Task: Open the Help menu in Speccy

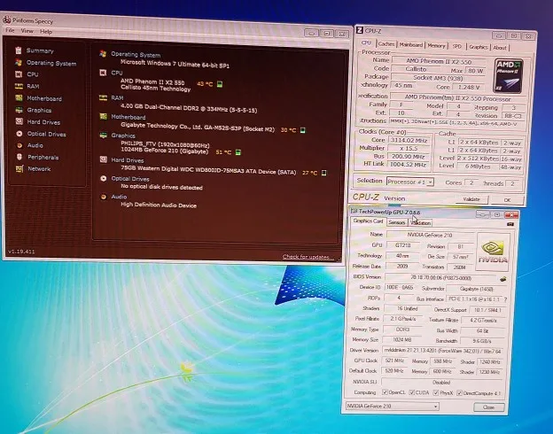Action: (x=46, y=31)
